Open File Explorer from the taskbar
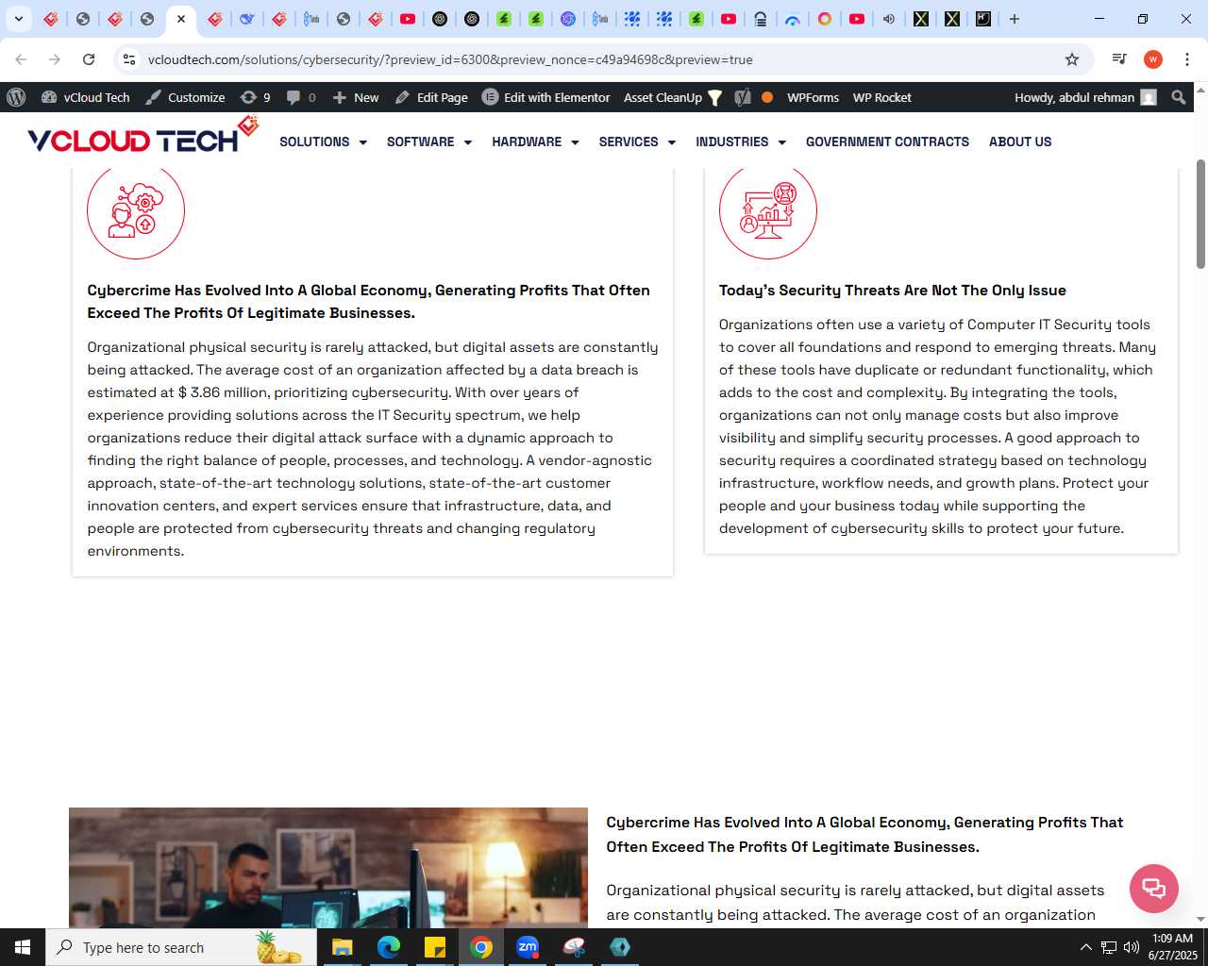This screenshot has height=966, width=1208. pyautogui.click(x=342, y=947)
